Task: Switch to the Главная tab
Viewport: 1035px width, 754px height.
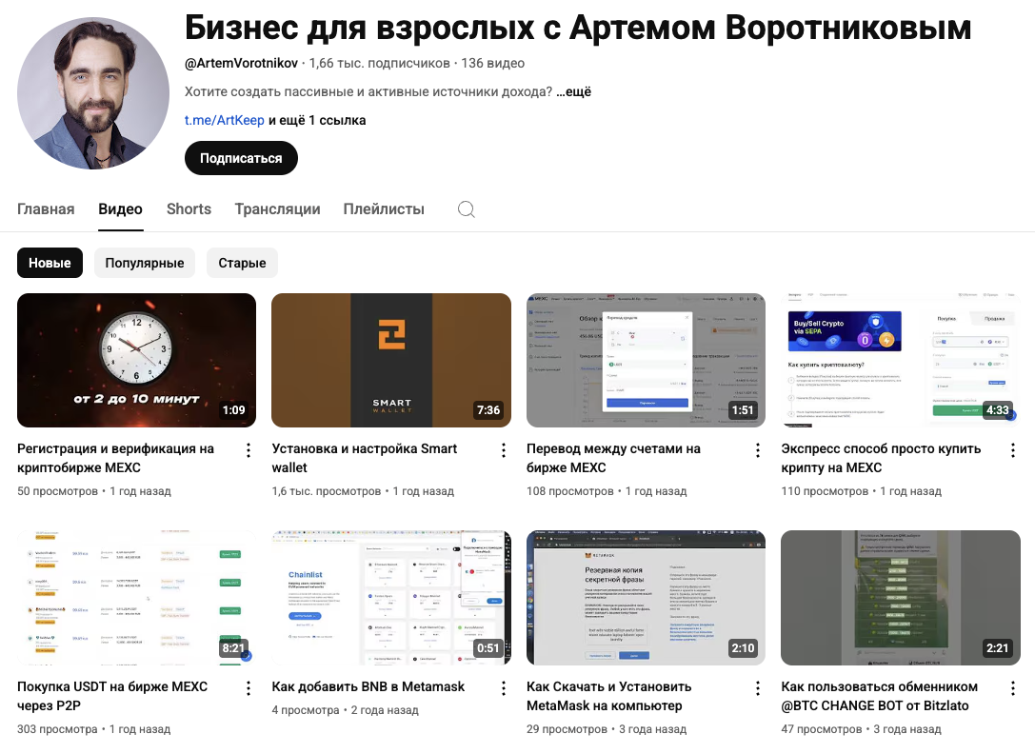Action: 46,209
